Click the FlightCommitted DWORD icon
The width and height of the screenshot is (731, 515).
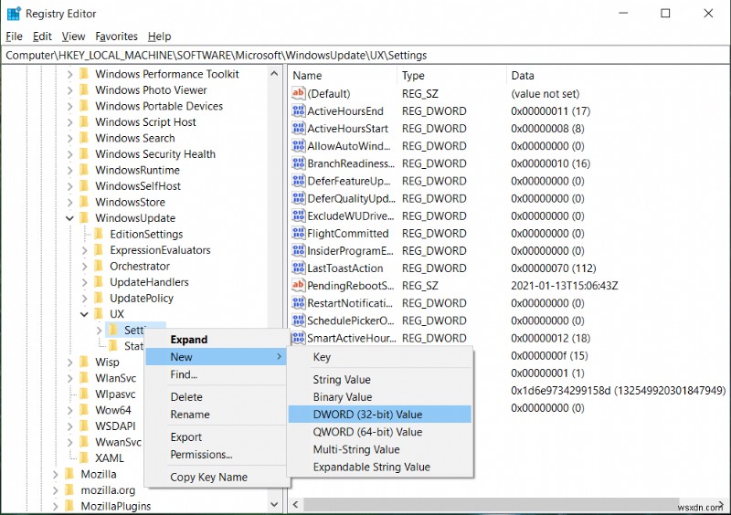click(299, 233)
